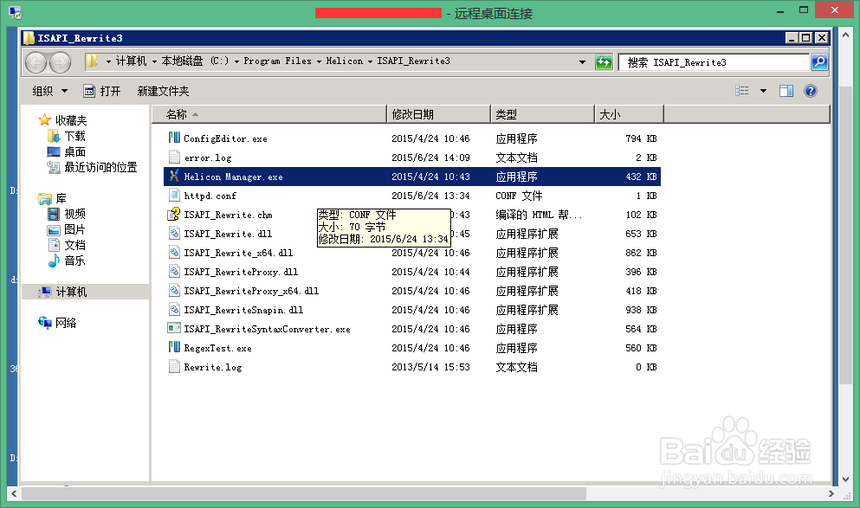This screenshot has height=508, width=860.
Task: Go to 本地磁盘 (C:) breadcrumb
Action: tap(195, 61)
